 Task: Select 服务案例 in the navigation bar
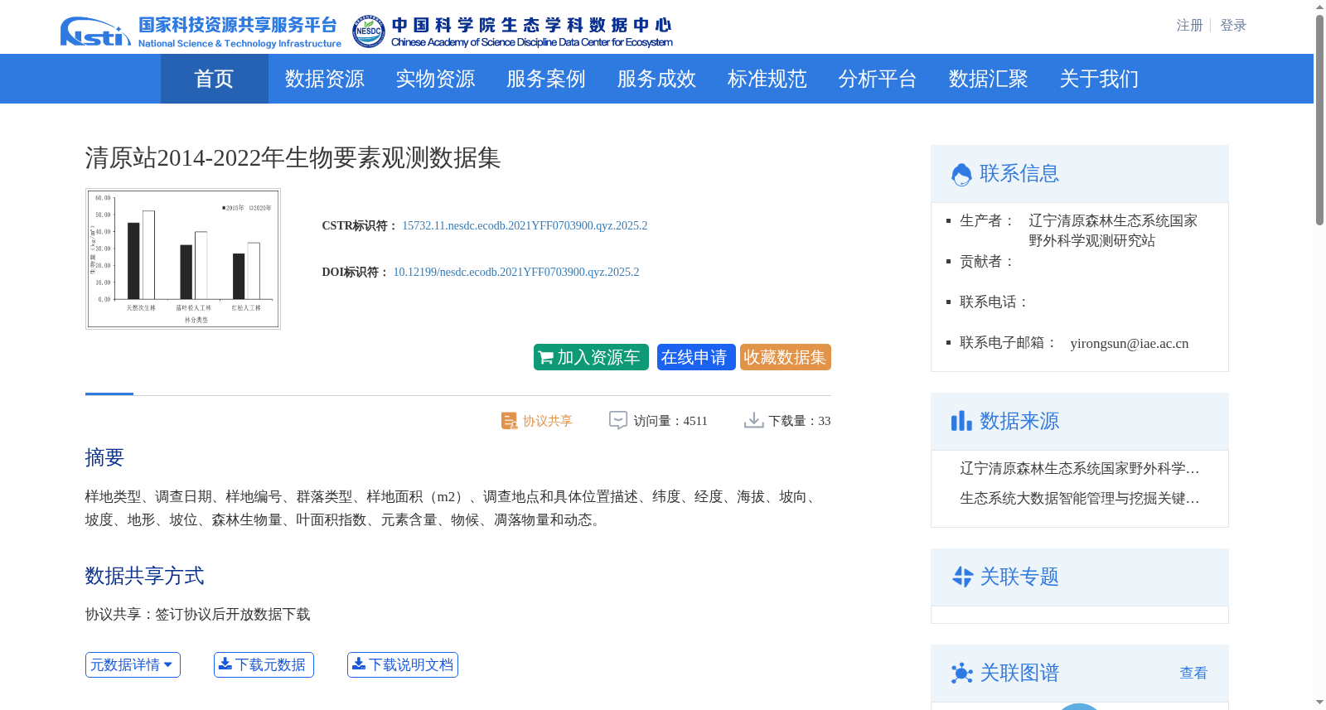tap(545, 79)
